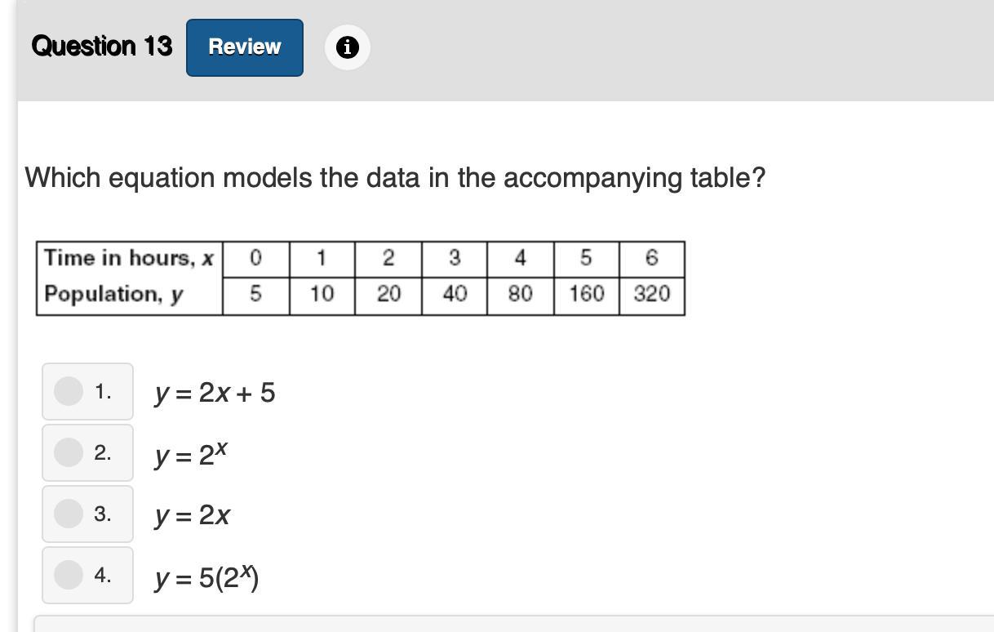Click the population 80 cell
Screen dimensions: 994x632
[520, 296]
